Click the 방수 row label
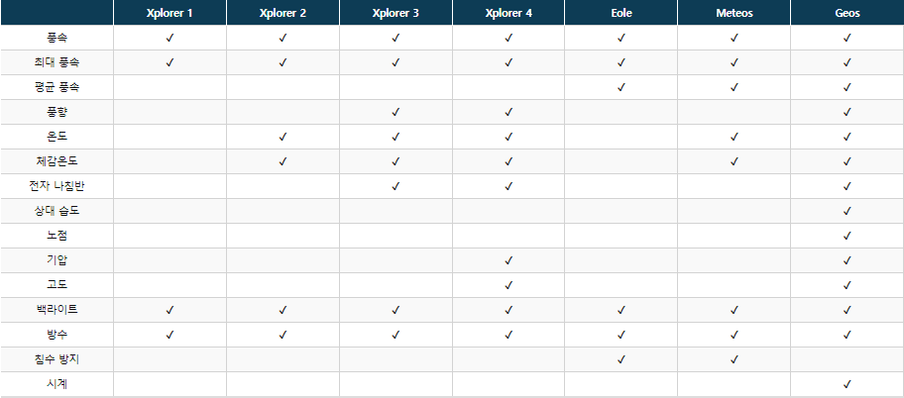The height and width of the screenshot is (398, 904). click(56, 335)
